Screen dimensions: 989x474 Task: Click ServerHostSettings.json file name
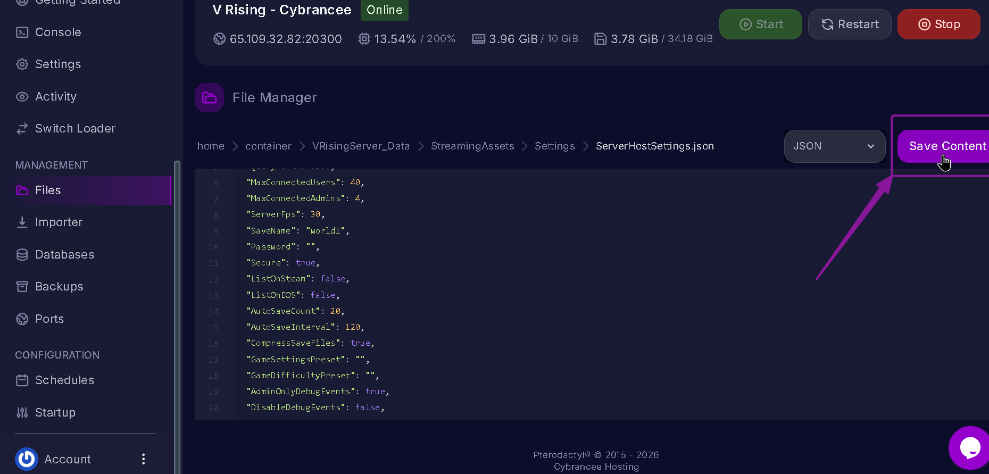click(655, 146)
